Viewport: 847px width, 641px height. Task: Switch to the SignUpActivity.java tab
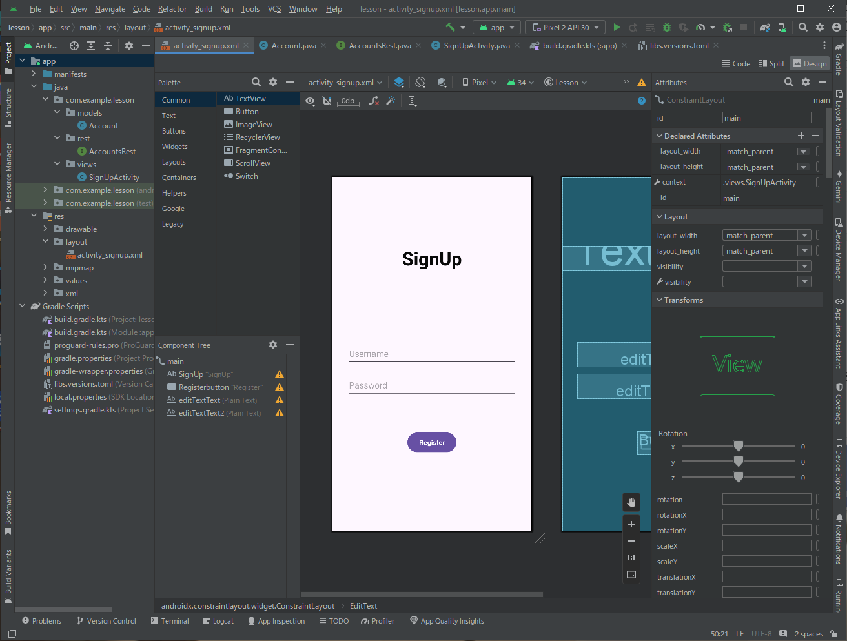[476, 45]
